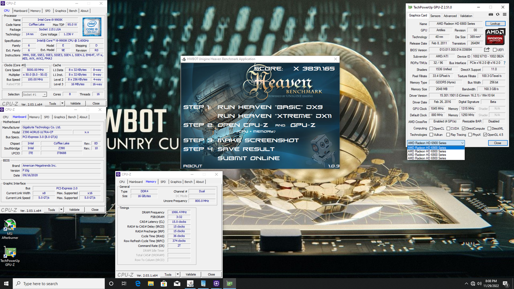Open the taskbar clock and date
The height and width of the screenshot is (289, 514).
pos(491,283)
